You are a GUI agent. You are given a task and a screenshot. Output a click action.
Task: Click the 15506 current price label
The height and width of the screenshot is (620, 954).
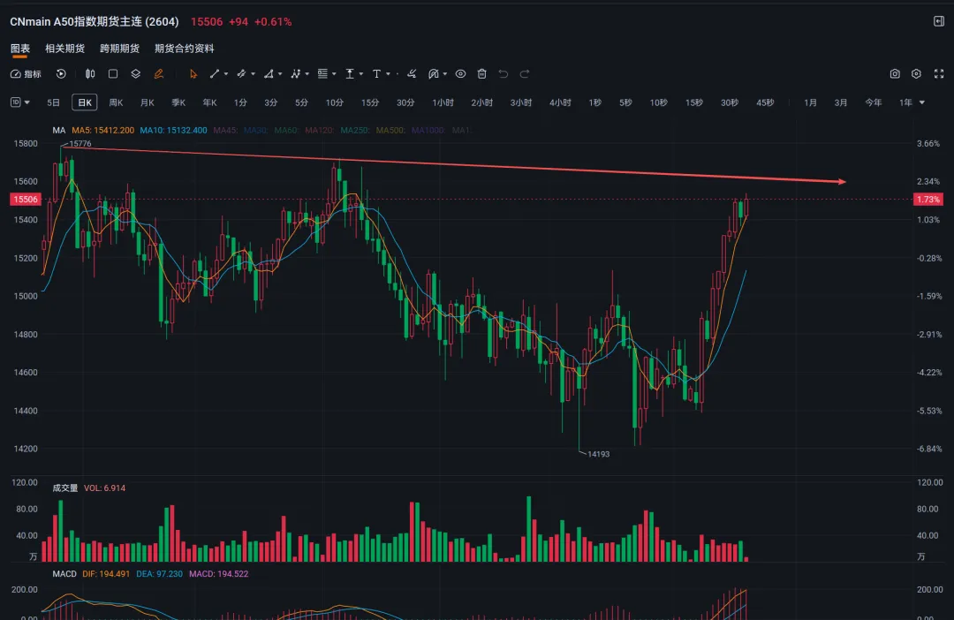click(x=25, y=200)
